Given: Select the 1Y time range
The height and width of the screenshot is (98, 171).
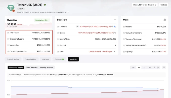Looking at the screenshot, I should [x=144, y=68].
